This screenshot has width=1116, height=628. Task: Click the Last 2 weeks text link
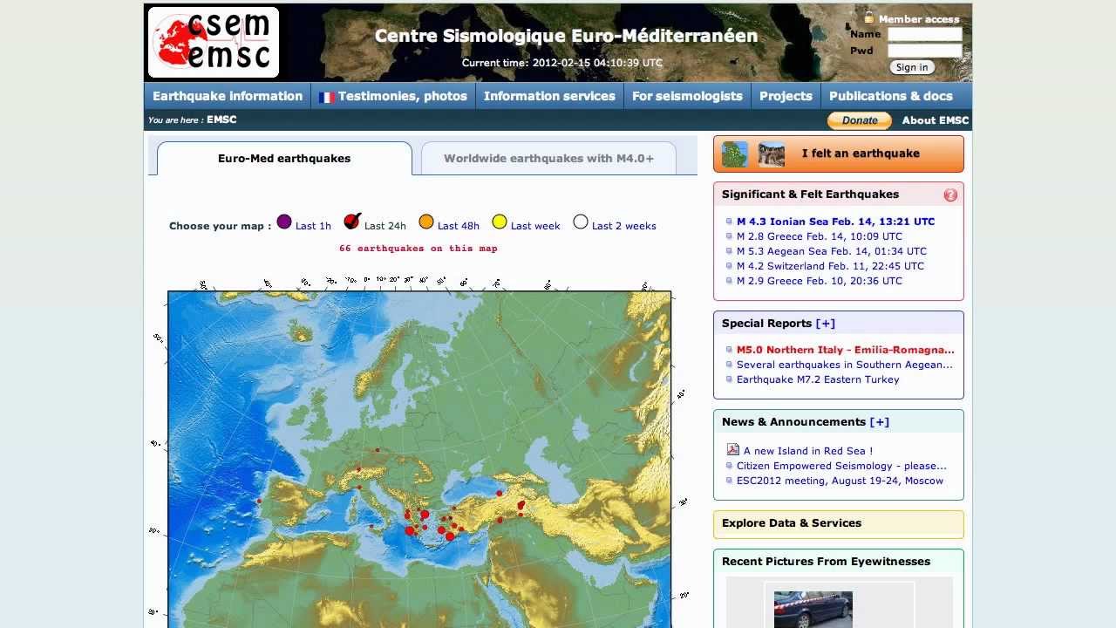tap(624, 226)
